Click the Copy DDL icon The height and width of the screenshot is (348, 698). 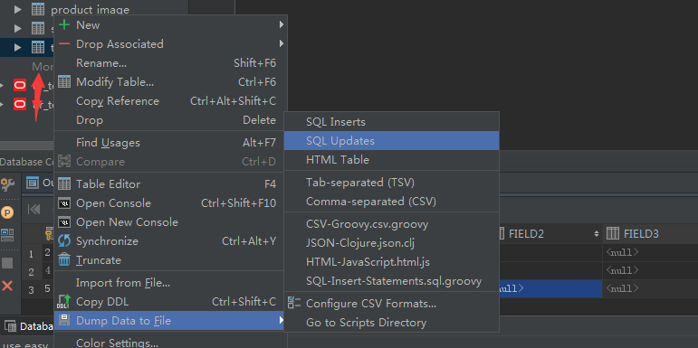coord(64,302)
